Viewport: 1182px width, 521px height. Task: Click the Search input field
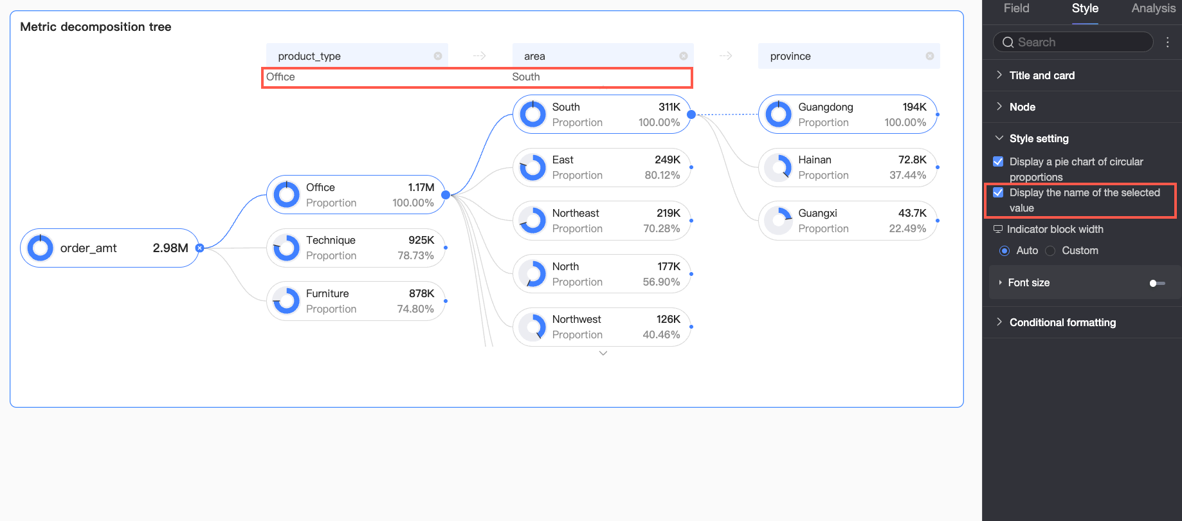click(1073, 42)
